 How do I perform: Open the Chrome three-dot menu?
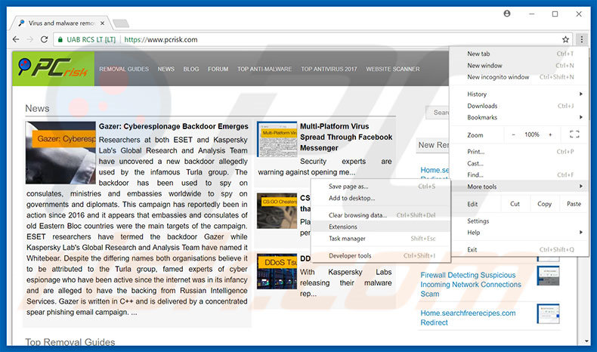581,39
